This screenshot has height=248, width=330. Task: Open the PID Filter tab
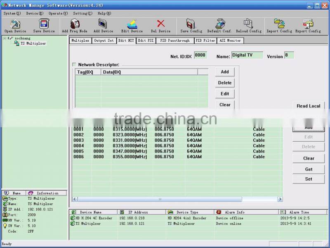point(205,41)
